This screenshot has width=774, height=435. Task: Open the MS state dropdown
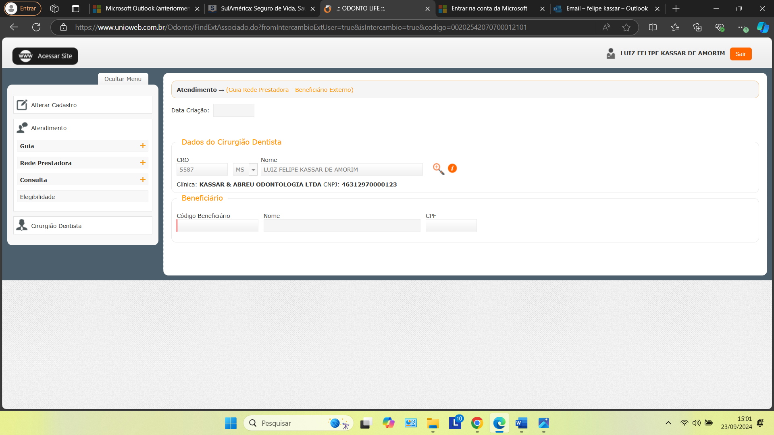click(253, 170)
